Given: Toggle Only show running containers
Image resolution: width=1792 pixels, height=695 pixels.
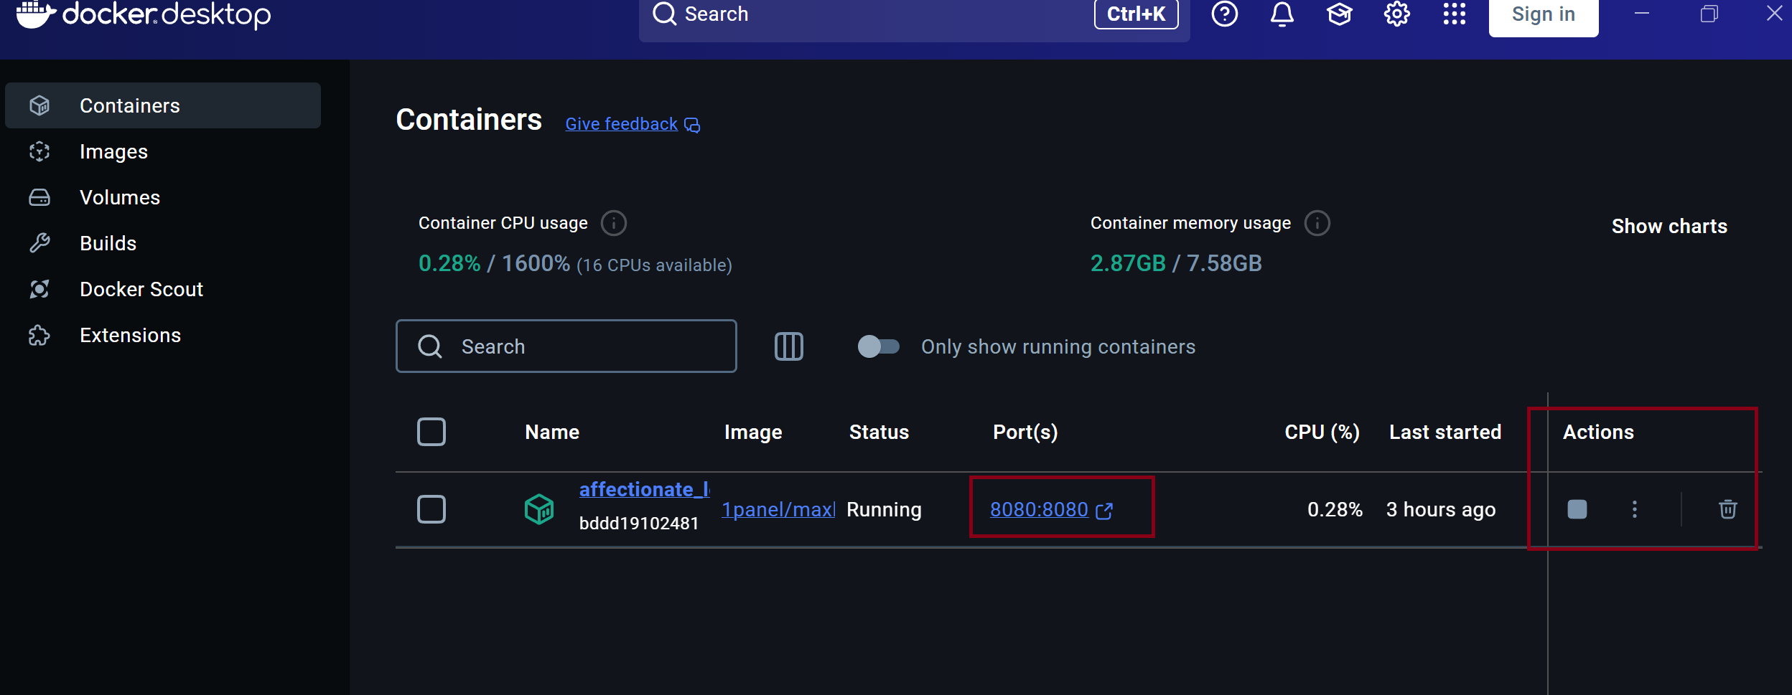Looking at the screenshot, I should pos(878,346).
